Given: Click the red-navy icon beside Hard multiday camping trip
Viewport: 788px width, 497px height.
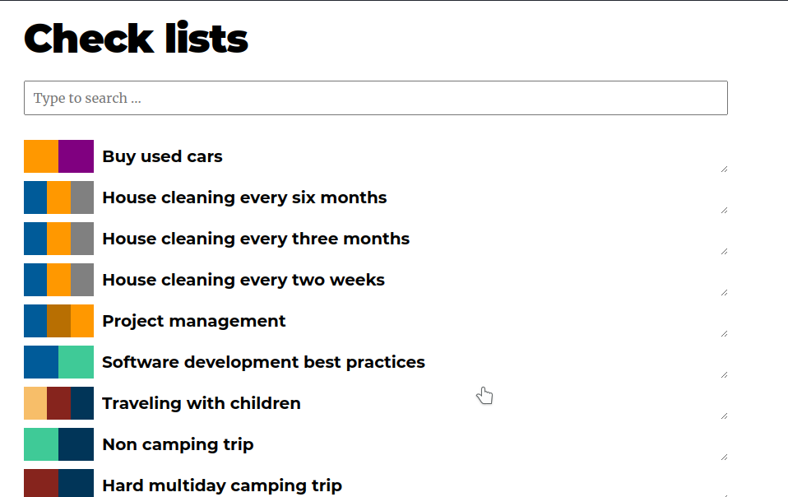Looking at the screenshot, I should tap(58, 483).
